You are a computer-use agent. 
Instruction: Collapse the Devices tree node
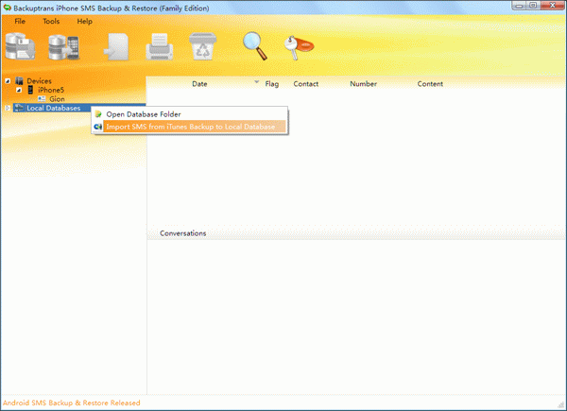pyautogui.click(x=8, y=81)
